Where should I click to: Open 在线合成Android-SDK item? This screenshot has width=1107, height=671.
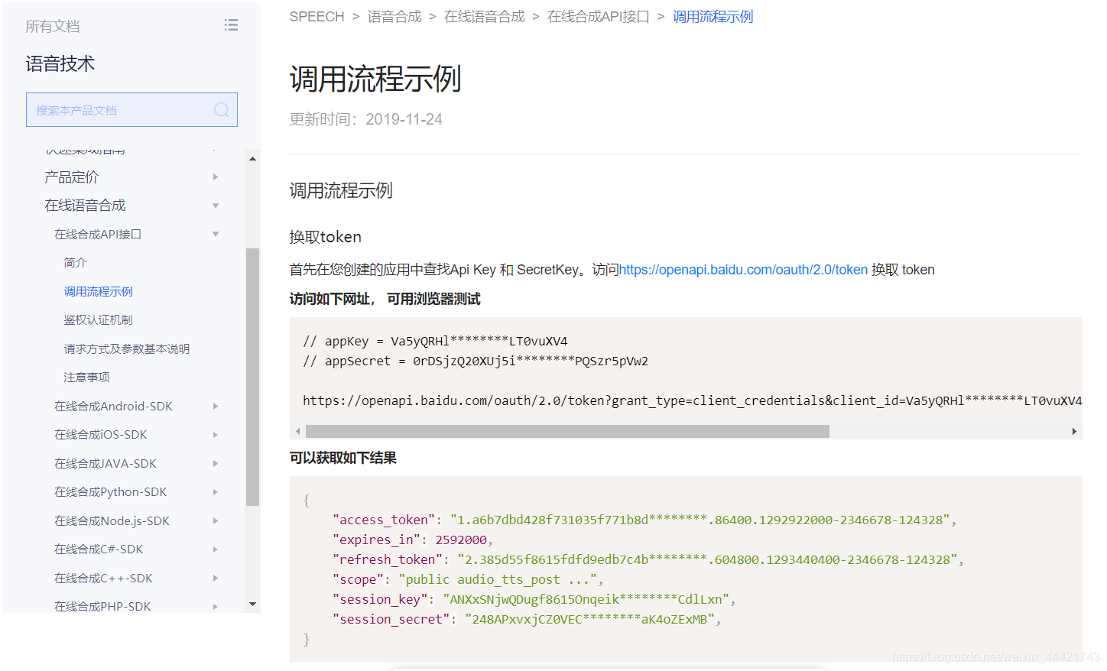(x=113, y=407)
